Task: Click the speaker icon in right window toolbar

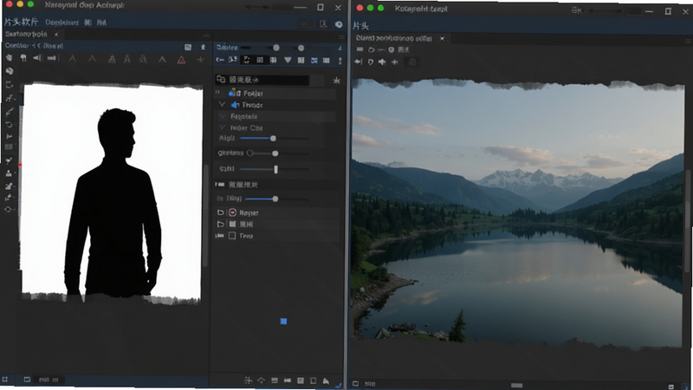Action: pyautogui.click(x=382, y=62)
